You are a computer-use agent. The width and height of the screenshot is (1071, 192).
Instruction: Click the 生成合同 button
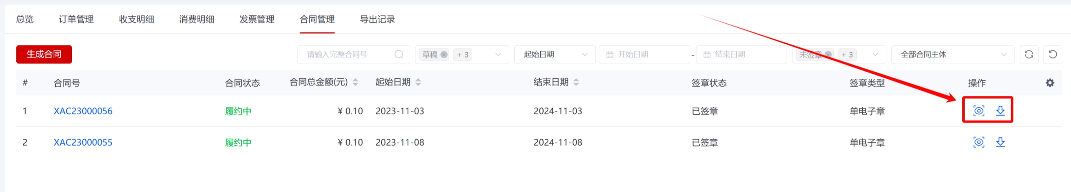pos(44,54)
